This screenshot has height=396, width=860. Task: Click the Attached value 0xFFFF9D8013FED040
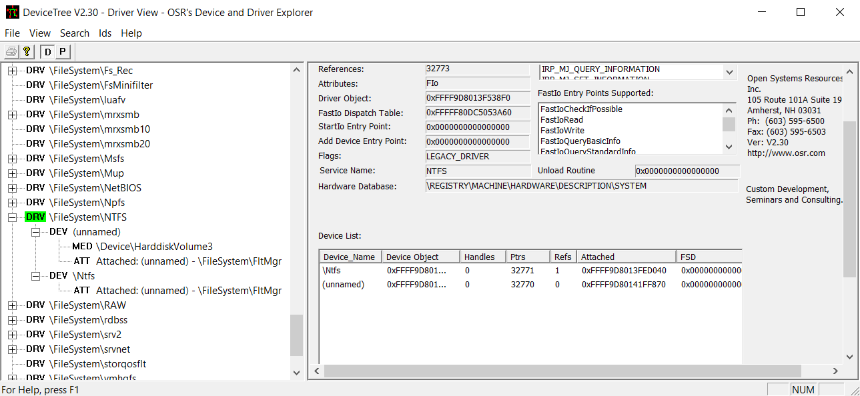point(624,271)
